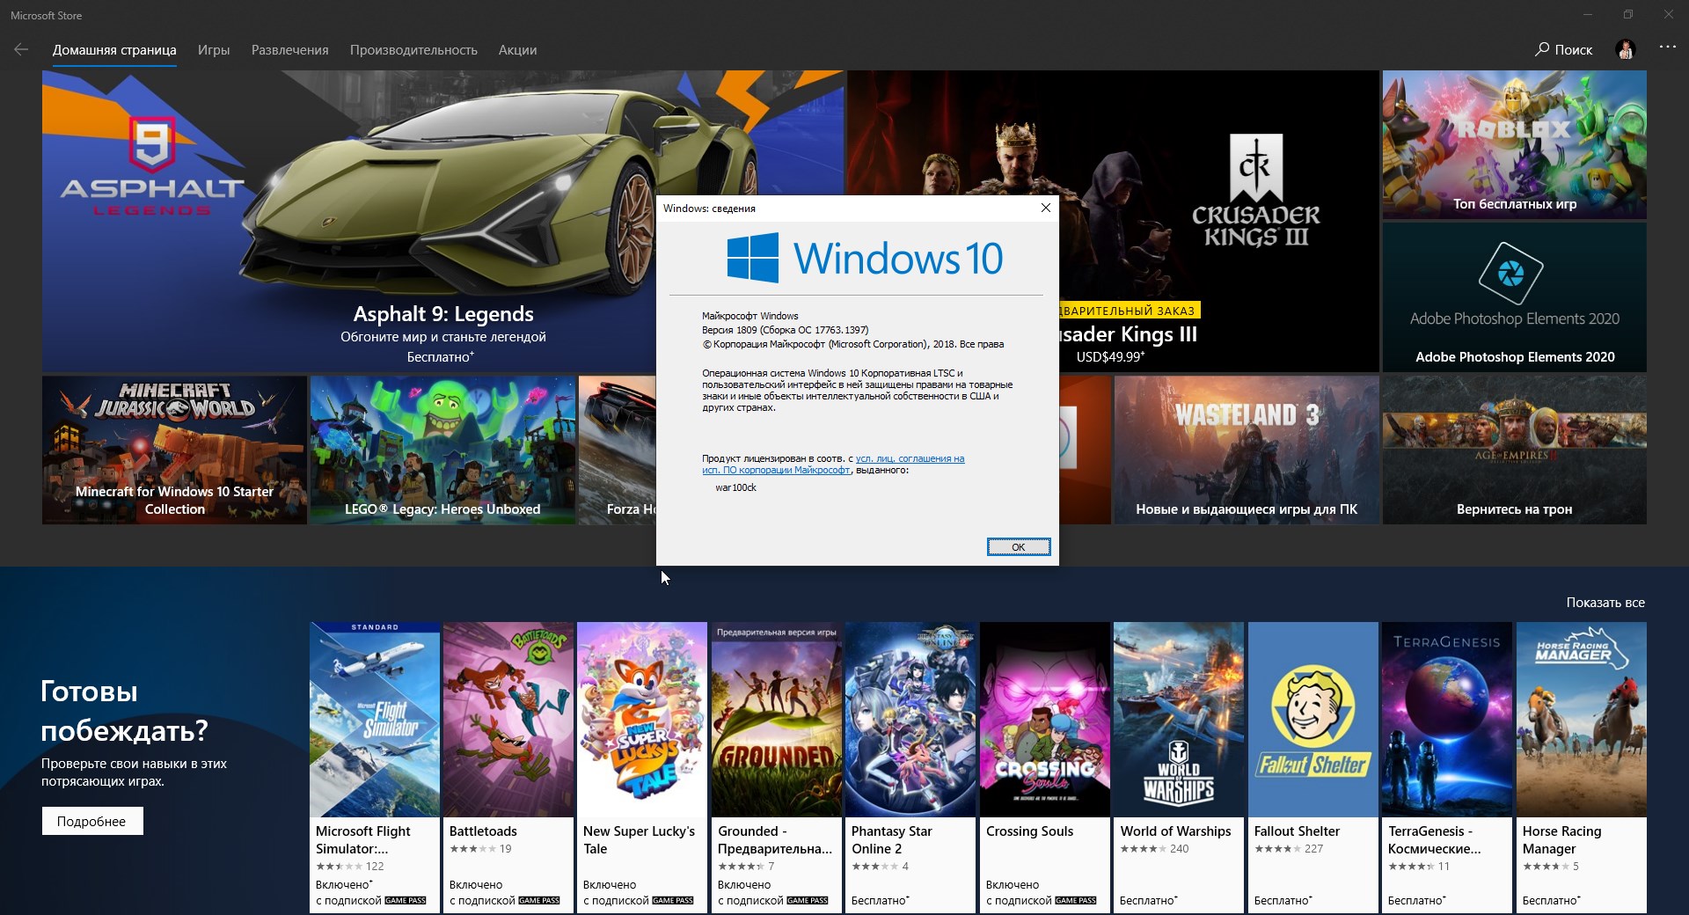Click Game Pass badge under Microsoft Flight Simulator
The height and width of the screenshot is (915, 1689).
pos(406,901)
